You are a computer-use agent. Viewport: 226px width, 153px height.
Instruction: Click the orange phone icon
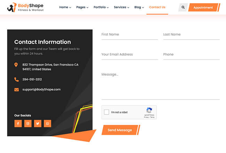[16, 79]
